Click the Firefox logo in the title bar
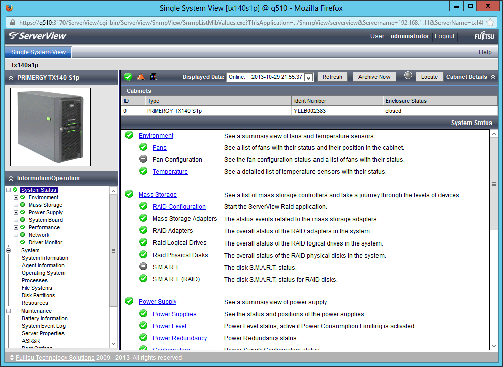503x367 pixels. pyautogui.click(x=9, y=8)
